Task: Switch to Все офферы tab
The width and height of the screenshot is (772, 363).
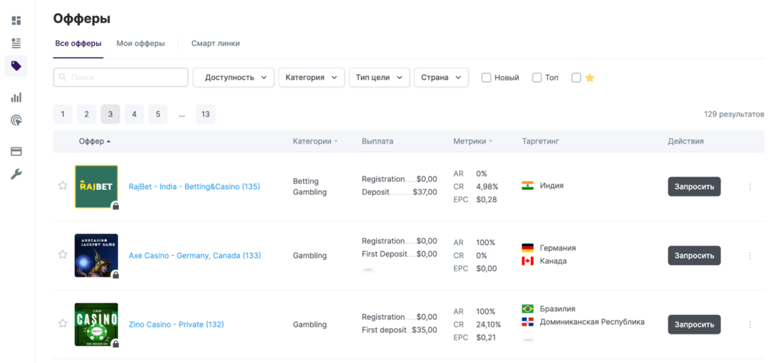Action: point(79,44)
